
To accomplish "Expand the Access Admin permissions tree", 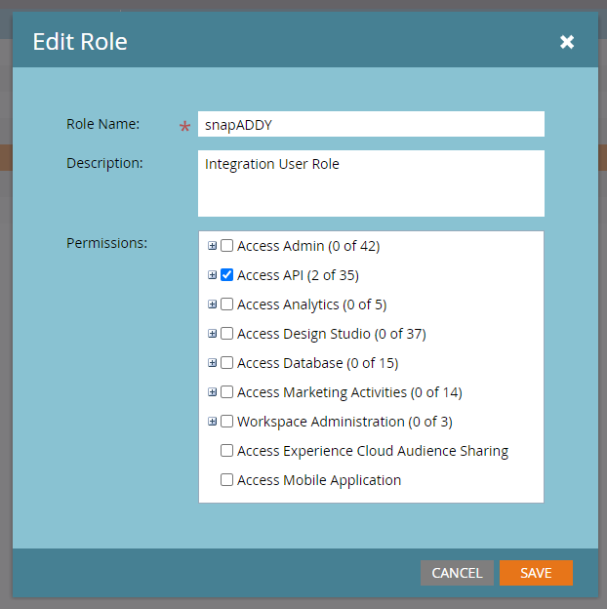I will pyautogui.click(x=212, y=246).
